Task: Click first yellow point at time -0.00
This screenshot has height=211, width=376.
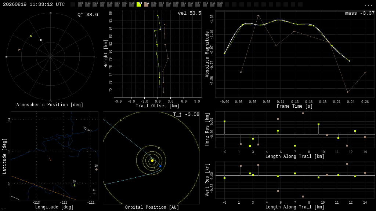Action: tap(225, 53)
